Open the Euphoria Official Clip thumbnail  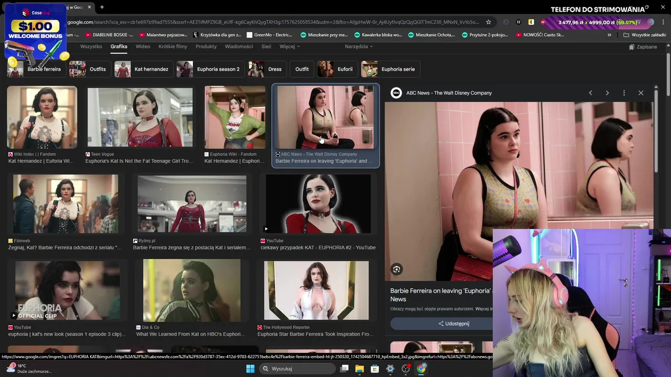[67, 291]
